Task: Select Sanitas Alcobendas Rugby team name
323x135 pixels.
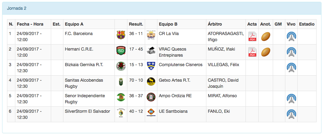Action: [x=84, y=83]
